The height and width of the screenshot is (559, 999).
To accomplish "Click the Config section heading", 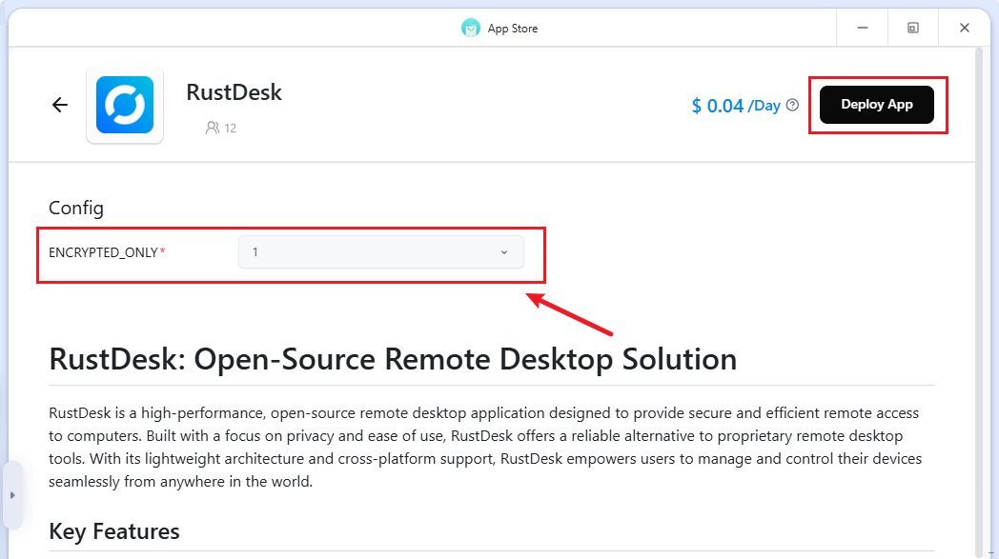I will [76, 208].
